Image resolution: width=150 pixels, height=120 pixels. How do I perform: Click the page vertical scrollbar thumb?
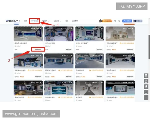[149, 47]
